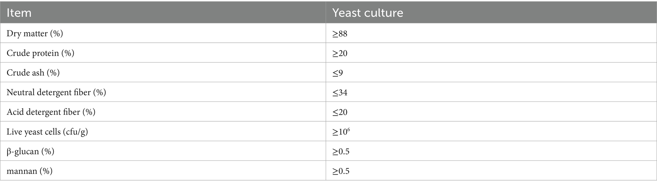
Task: Click the mannan ≥0.5 value
Action: point(341,171)
